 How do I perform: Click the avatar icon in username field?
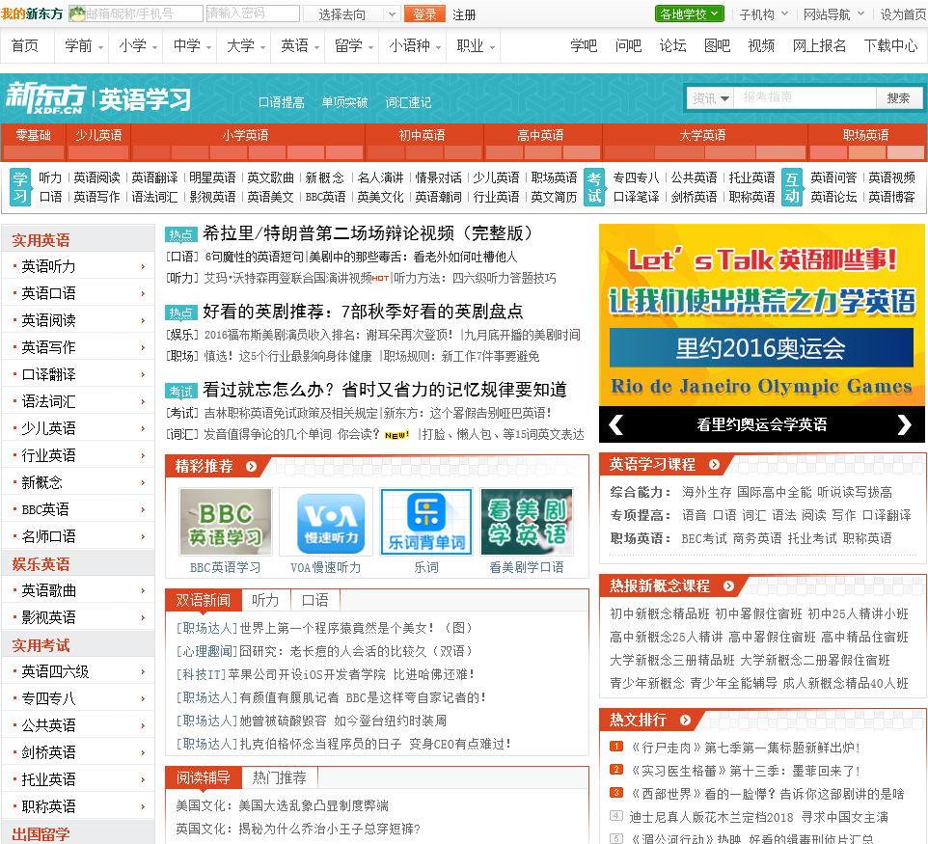tap(77, 14)
